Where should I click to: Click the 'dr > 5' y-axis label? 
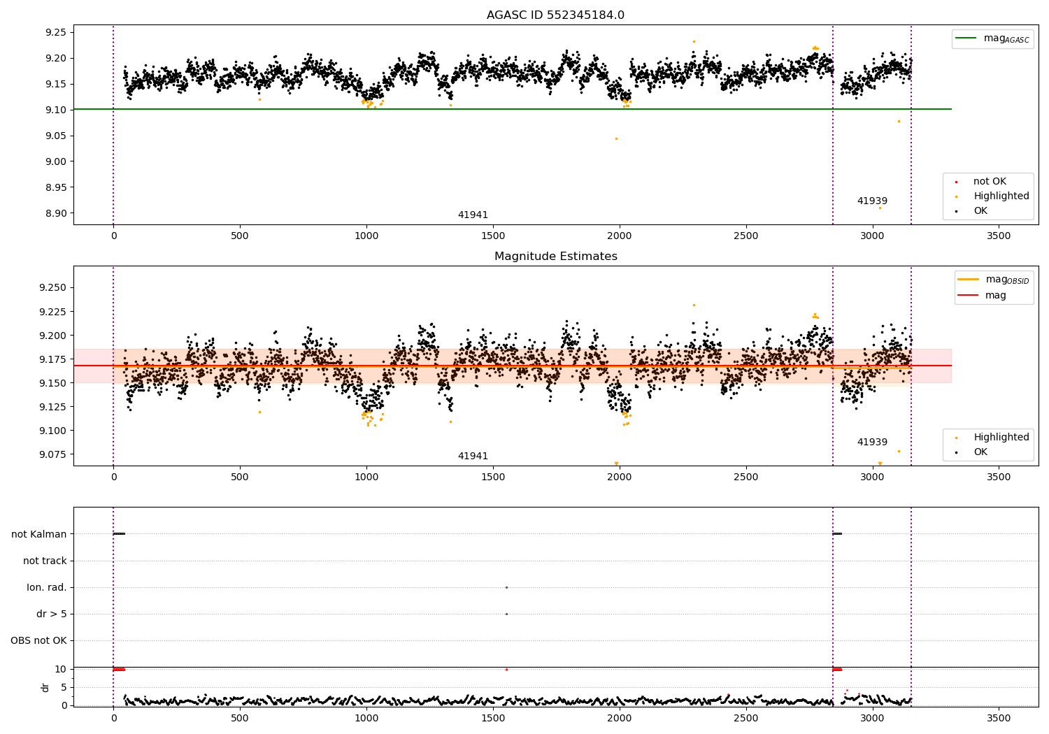(x=52, y=614)
